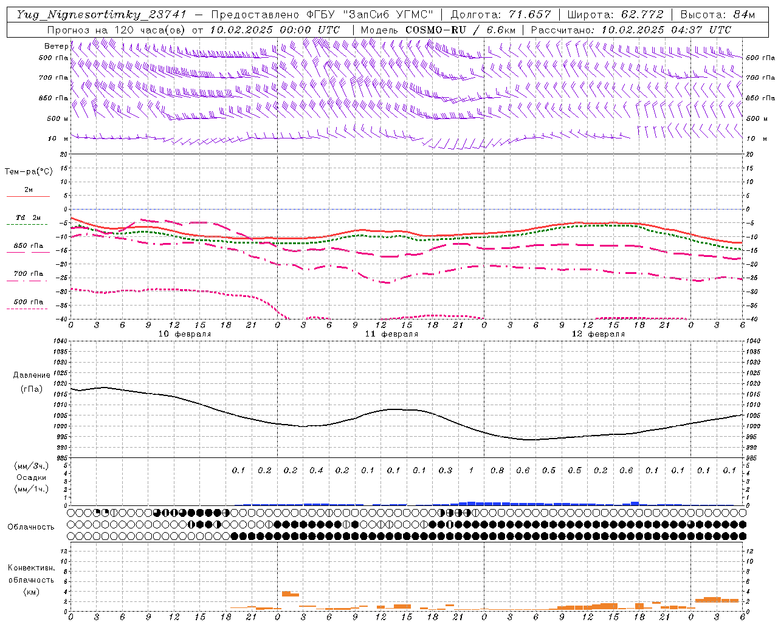The width and height of the screenshot is (778, 622).
Task: Select the latitude value Широта: 62.772
Action: point(615,15)
